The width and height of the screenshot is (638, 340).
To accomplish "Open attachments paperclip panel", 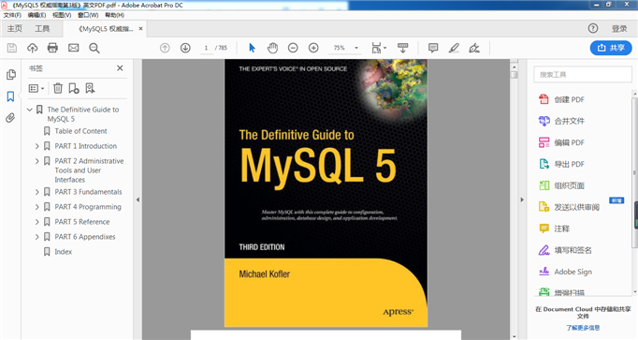I will click(x=10, y=118).
